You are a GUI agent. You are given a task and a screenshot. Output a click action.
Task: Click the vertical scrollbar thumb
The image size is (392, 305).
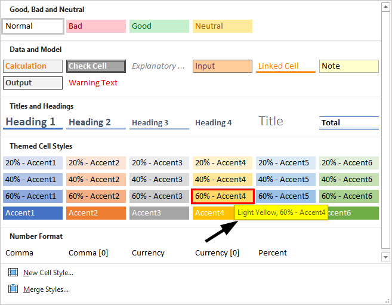[x=385, y=130]
